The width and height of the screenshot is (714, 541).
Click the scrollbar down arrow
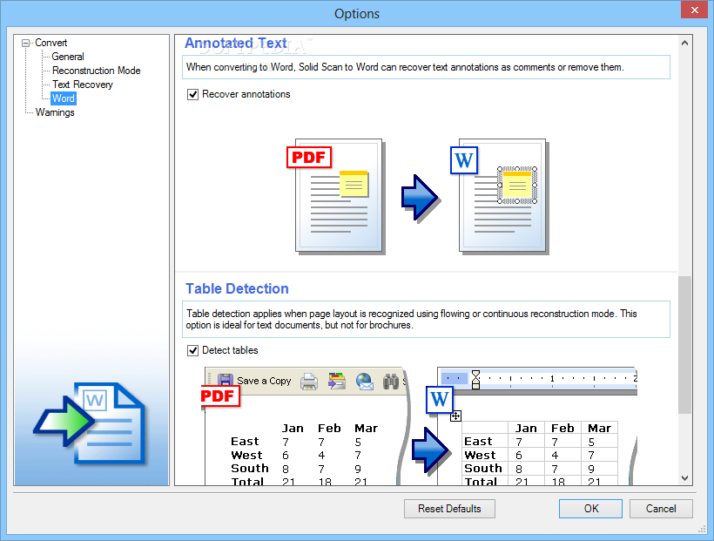(685, 478)
